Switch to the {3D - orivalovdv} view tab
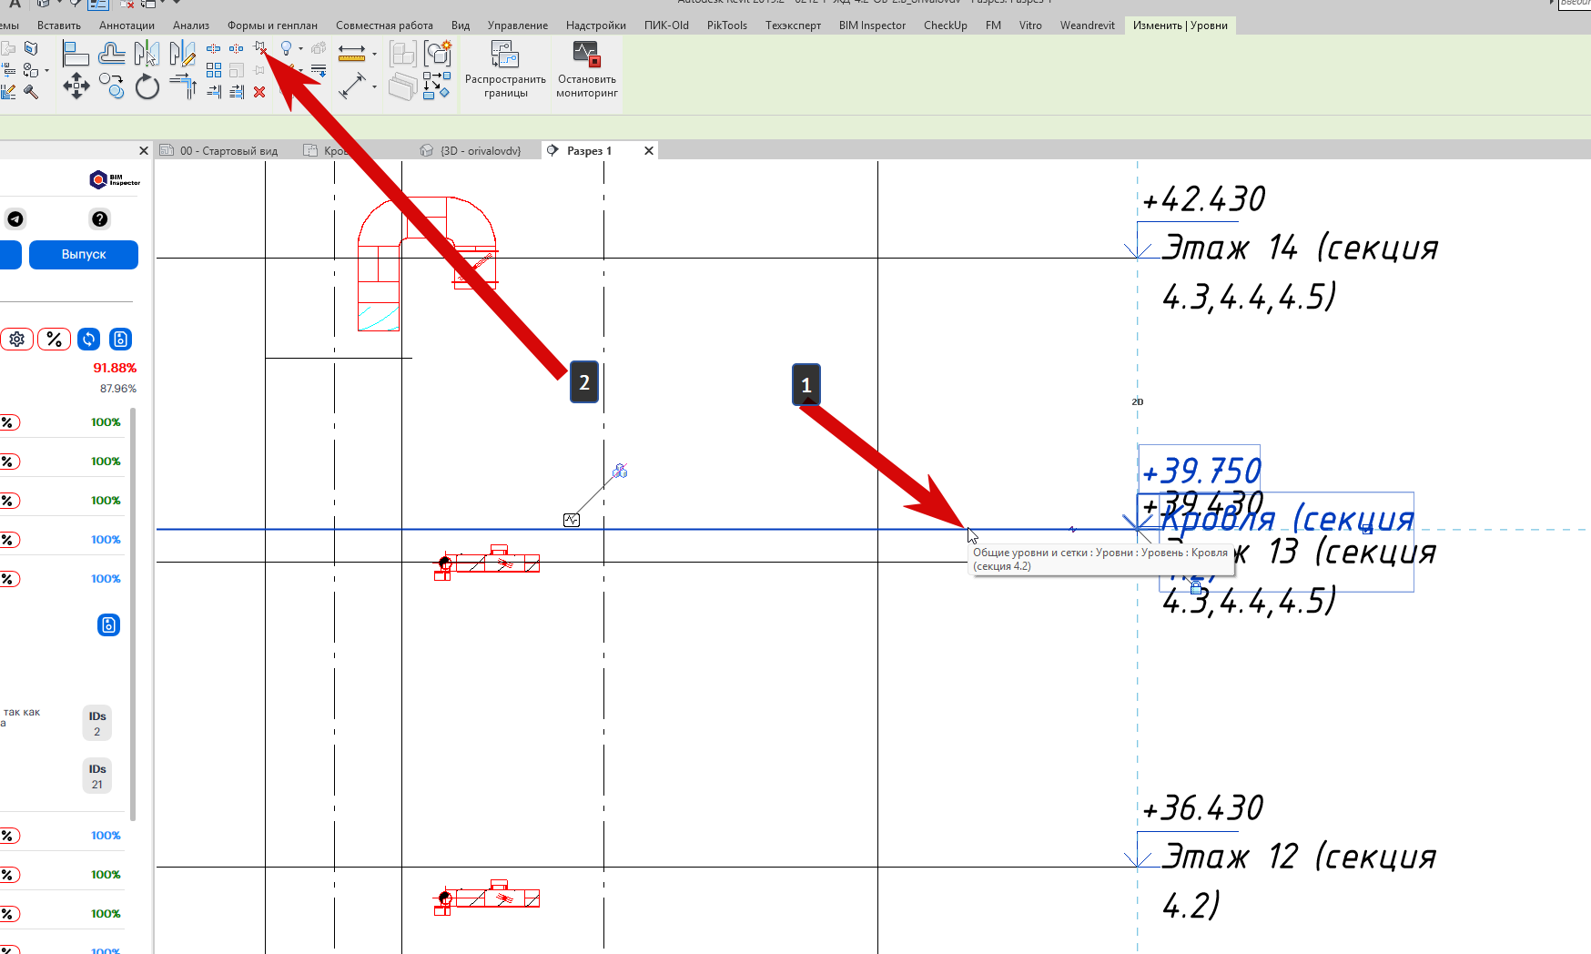 [481, 151]
